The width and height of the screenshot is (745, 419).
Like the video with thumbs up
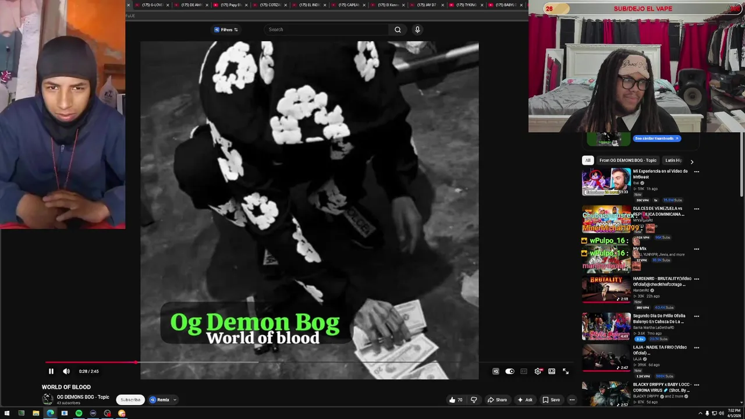(x=456, y=400)
